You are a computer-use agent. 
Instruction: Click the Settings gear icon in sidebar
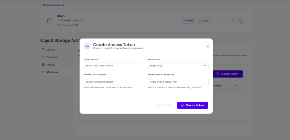click(43, 65)
